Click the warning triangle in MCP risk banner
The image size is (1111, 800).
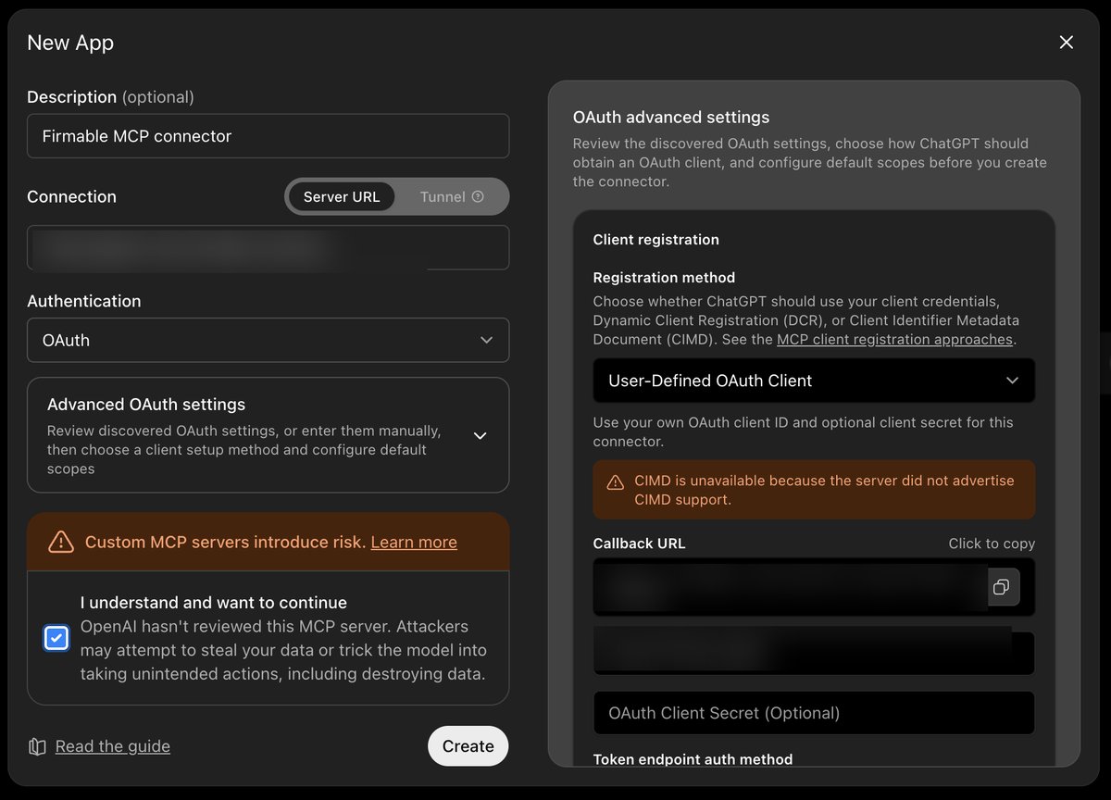coord(61,542)
